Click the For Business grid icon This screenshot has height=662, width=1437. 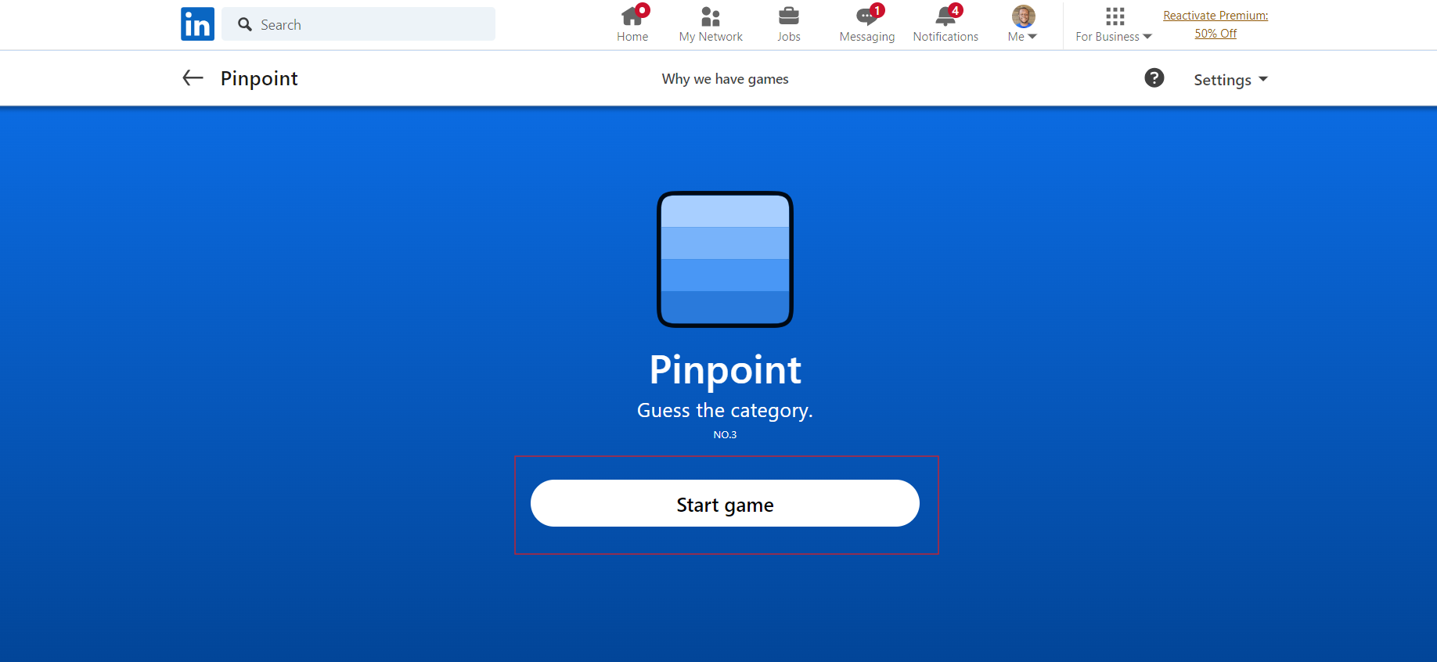click(1115, 16)
